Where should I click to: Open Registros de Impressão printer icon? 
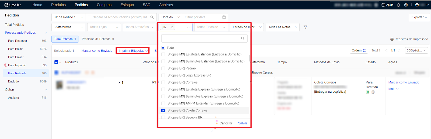(392, 39)
